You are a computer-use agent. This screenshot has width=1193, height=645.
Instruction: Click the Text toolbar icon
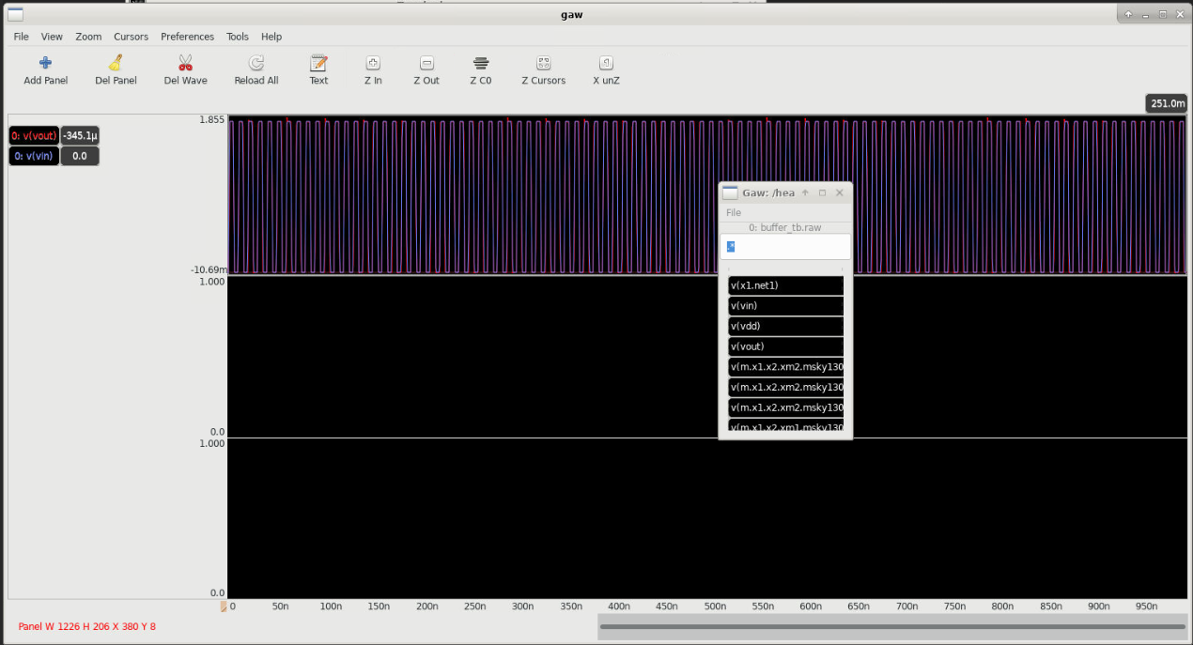pos(318,63)
